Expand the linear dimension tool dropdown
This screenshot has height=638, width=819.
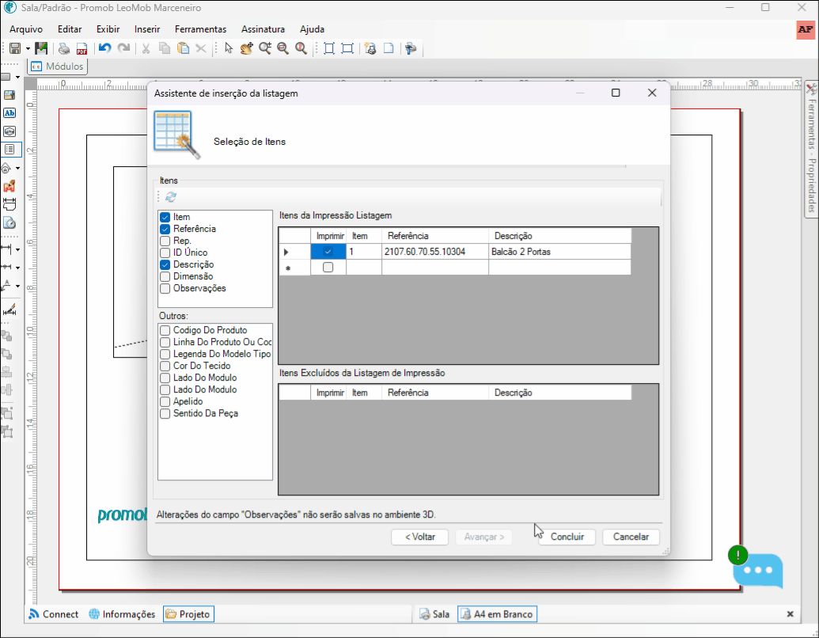(17, 250)
